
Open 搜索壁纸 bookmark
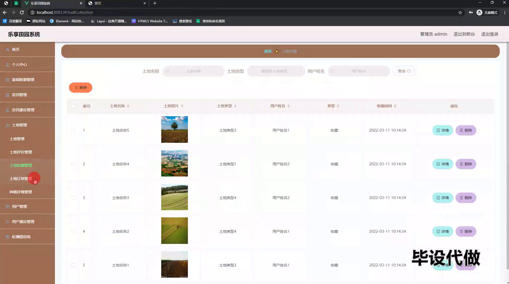point(182,21)
